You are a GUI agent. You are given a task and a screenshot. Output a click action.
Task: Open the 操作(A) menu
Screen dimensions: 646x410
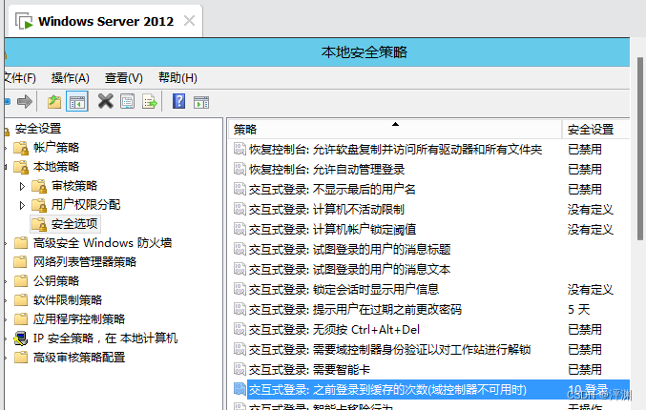click(x=71, y=78)
